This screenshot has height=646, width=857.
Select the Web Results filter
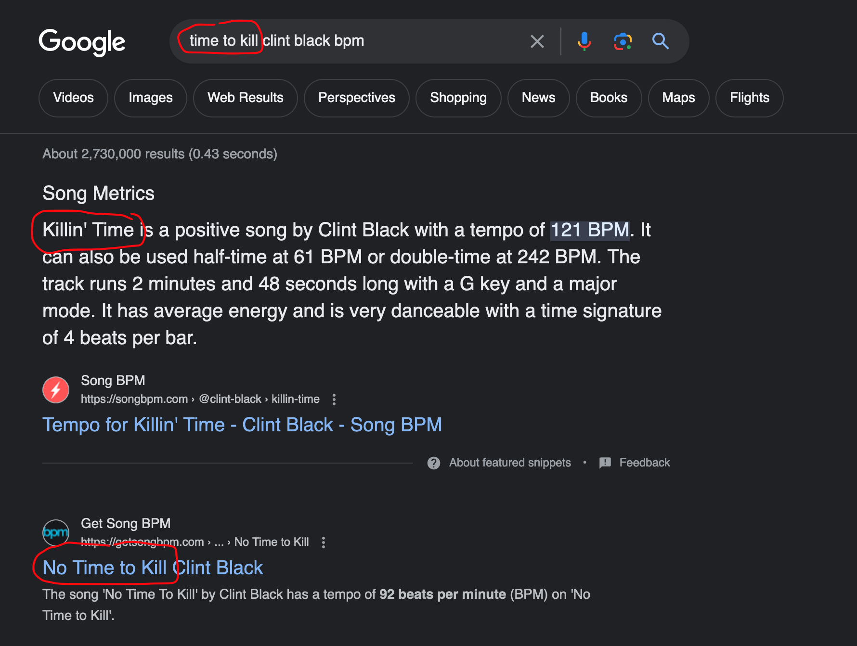point(246,98)
